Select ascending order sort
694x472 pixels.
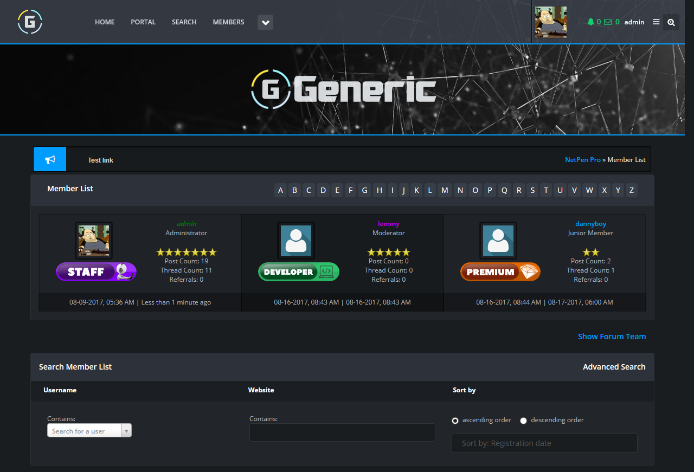point(455,420)
